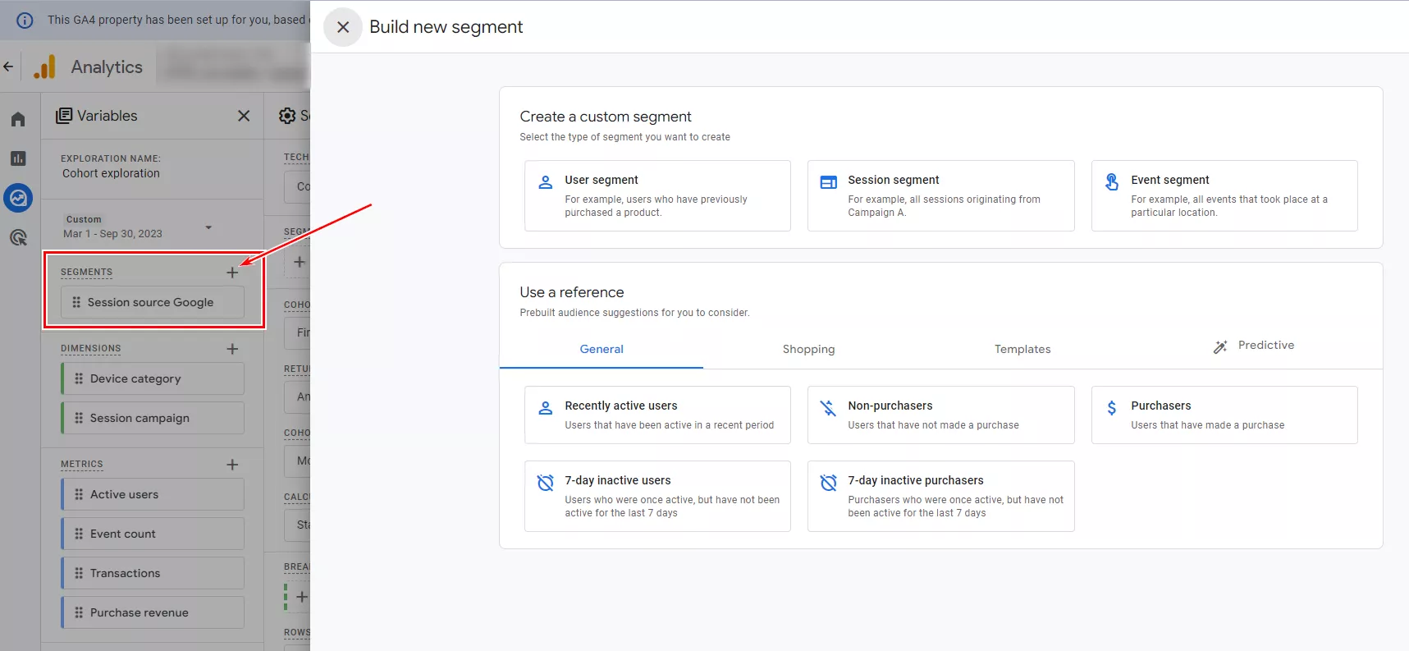
Task: Click the DIMENSIONS section label
Action: [90, 349]
